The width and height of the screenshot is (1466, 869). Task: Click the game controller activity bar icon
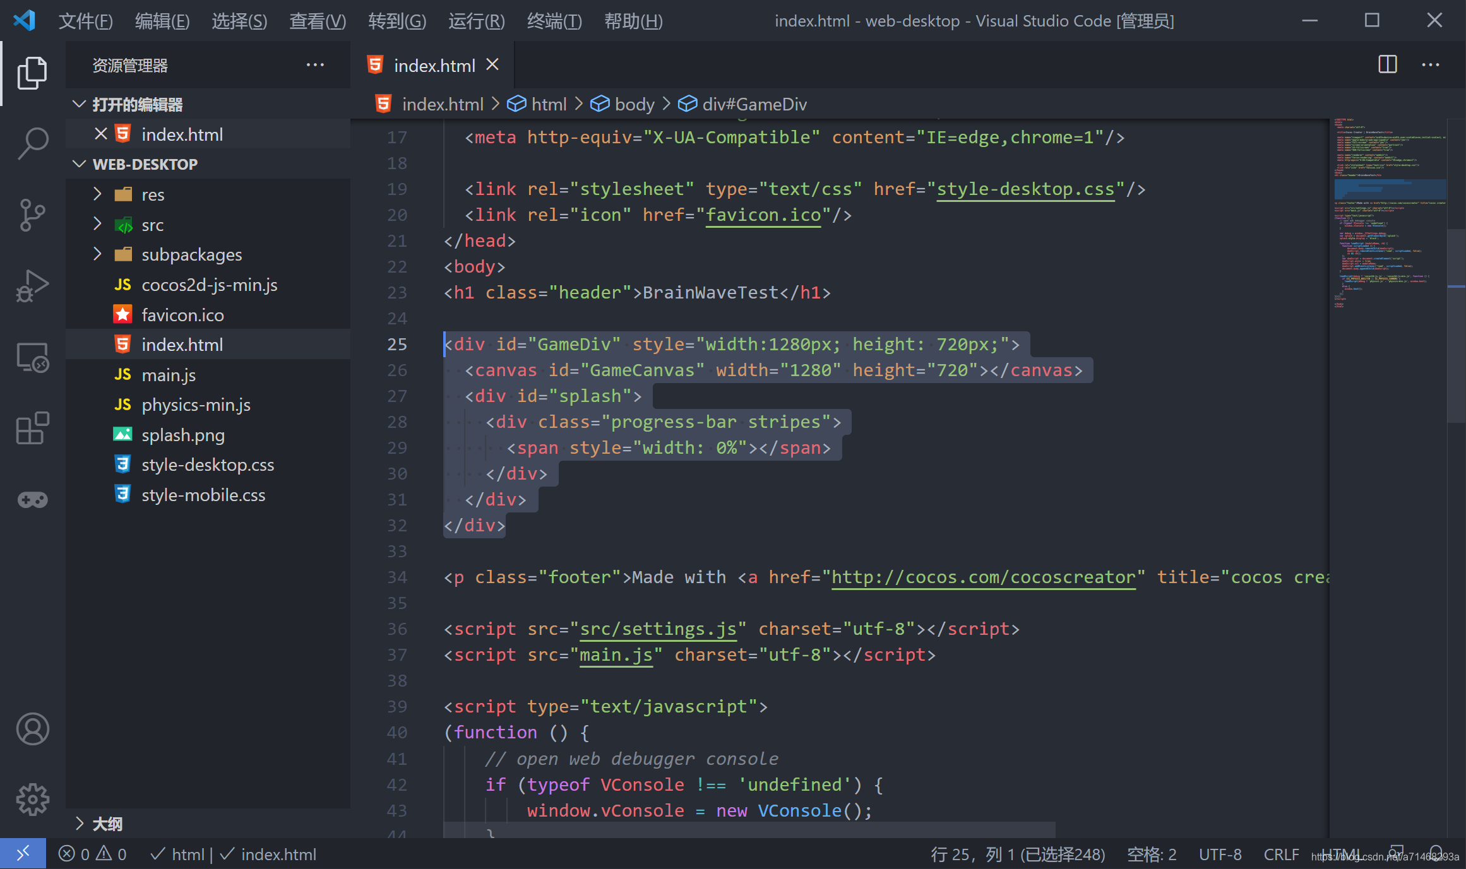(32, 500)
